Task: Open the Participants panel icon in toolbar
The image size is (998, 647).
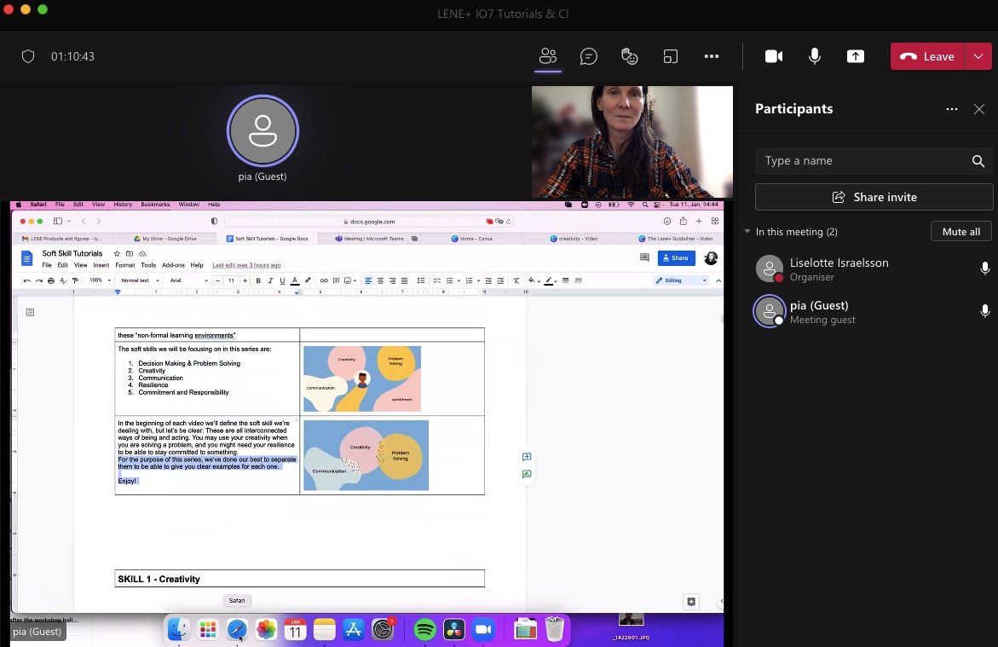Action: tap(547, 56)
